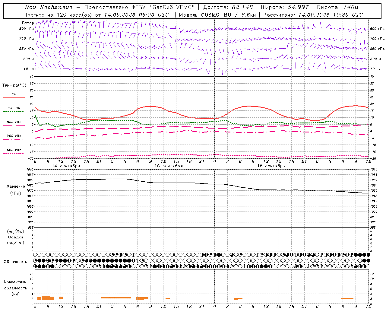The width and height of the screenshot is (386, 309).
Task: Click the '14 сентября' date label
Action: pos(66,166)
